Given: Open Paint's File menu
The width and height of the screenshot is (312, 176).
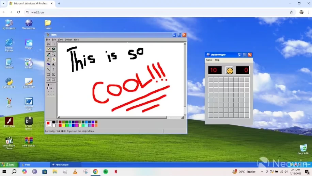Looking at the screenshot, I should pos(48,40).
